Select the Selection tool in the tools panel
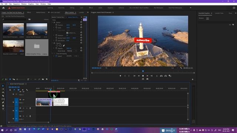This screenshot has width=237, height=133. tap(3, 86)
